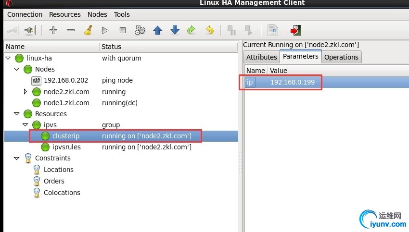Click the green curved arrow migrate icon

tap(191, 30)
